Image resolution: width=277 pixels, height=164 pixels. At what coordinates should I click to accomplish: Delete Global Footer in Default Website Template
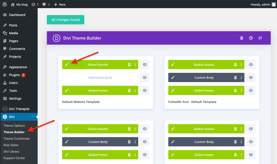tap(129, 90)
